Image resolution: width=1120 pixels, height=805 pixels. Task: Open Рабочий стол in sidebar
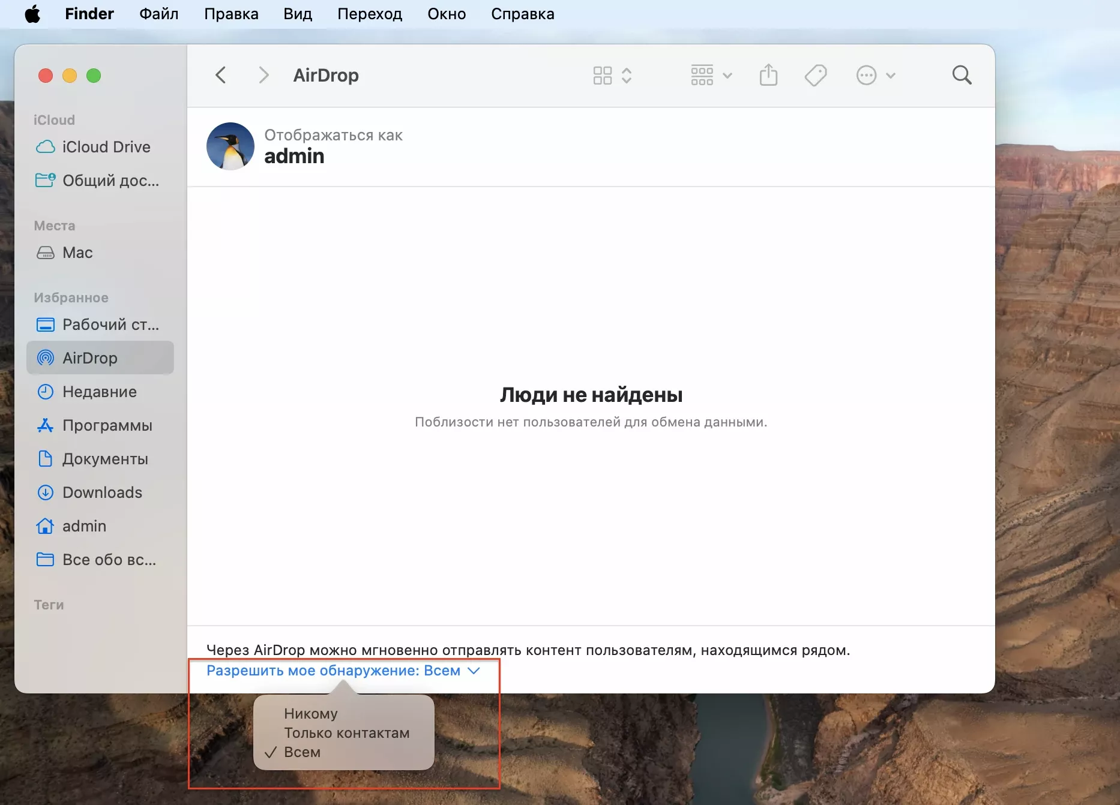click(x=100, y=325)
